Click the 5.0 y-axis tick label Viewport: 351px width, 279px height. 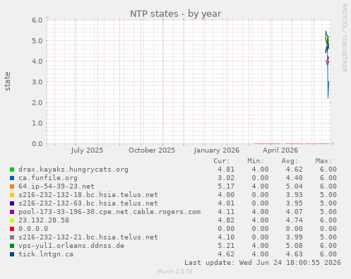[37, 41]
